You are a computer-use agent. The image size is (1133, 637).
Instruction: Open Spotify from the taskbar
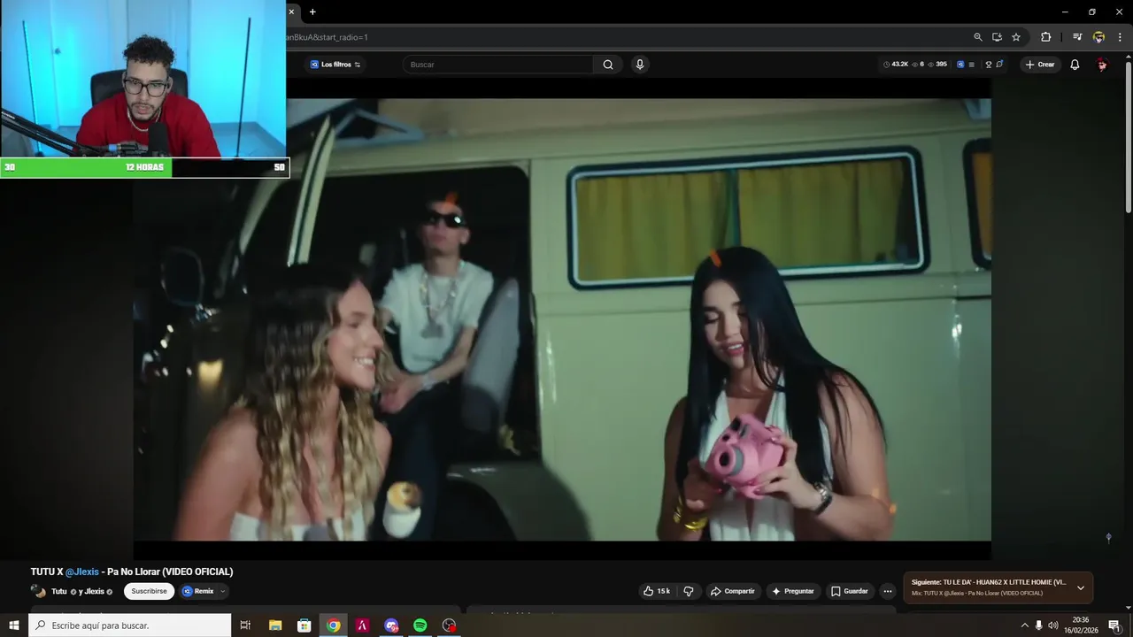[420, 625]
